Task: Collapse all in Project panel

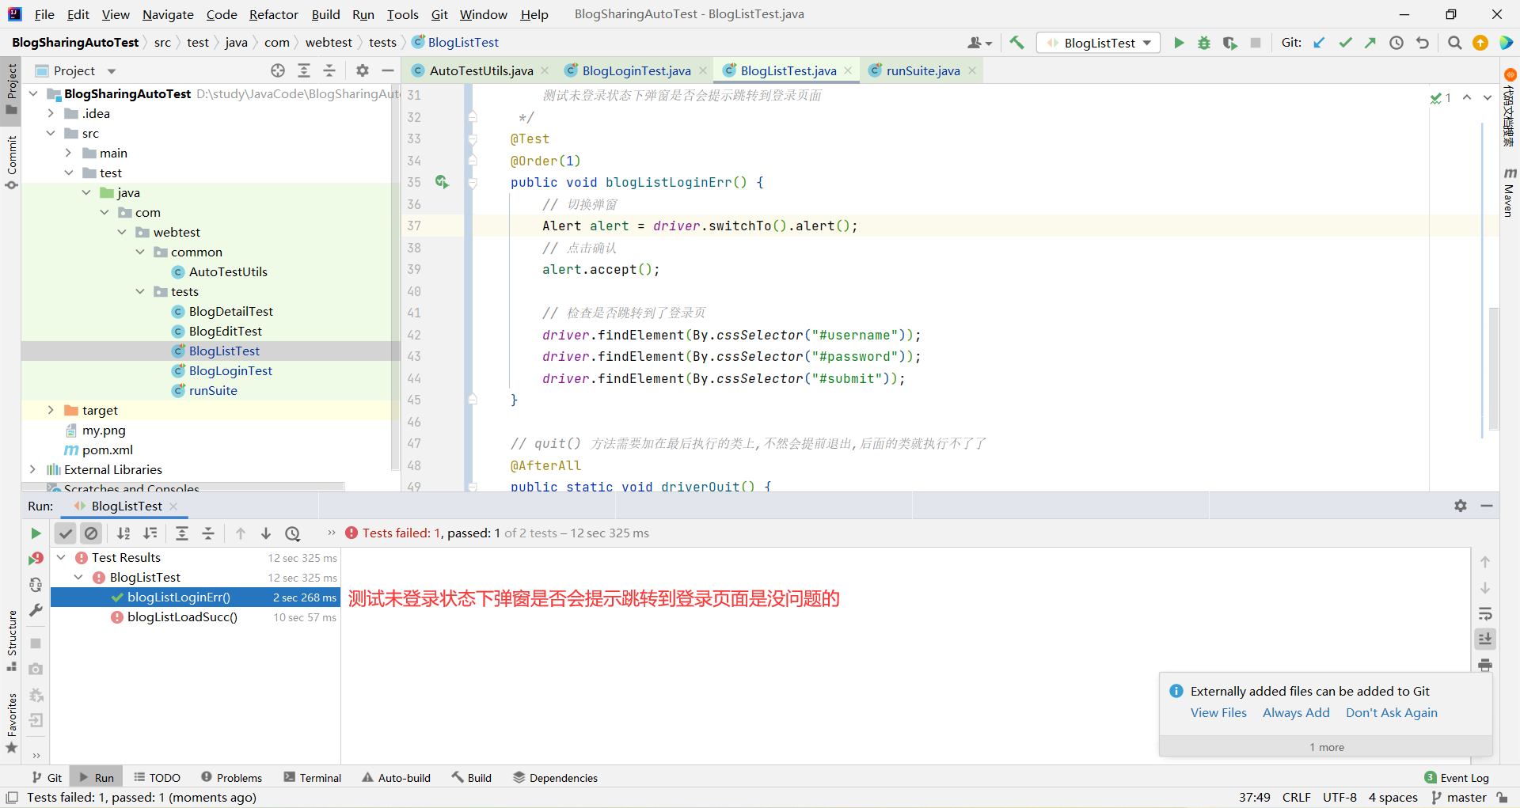Action: (329, 70)
